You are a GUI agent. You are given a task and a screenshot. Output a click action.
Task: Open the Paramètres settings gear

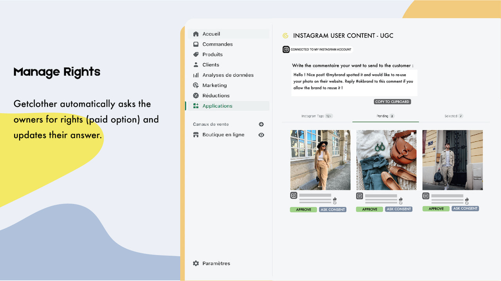pyautogui.click(x=196, y=263)
